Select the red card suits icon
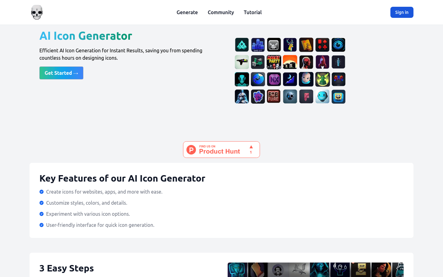The height and width of the screenshot is (277, 443). pos(322,45)
